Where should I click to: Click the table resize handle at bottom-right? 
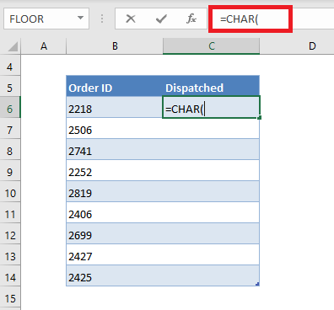coord(257,284)
